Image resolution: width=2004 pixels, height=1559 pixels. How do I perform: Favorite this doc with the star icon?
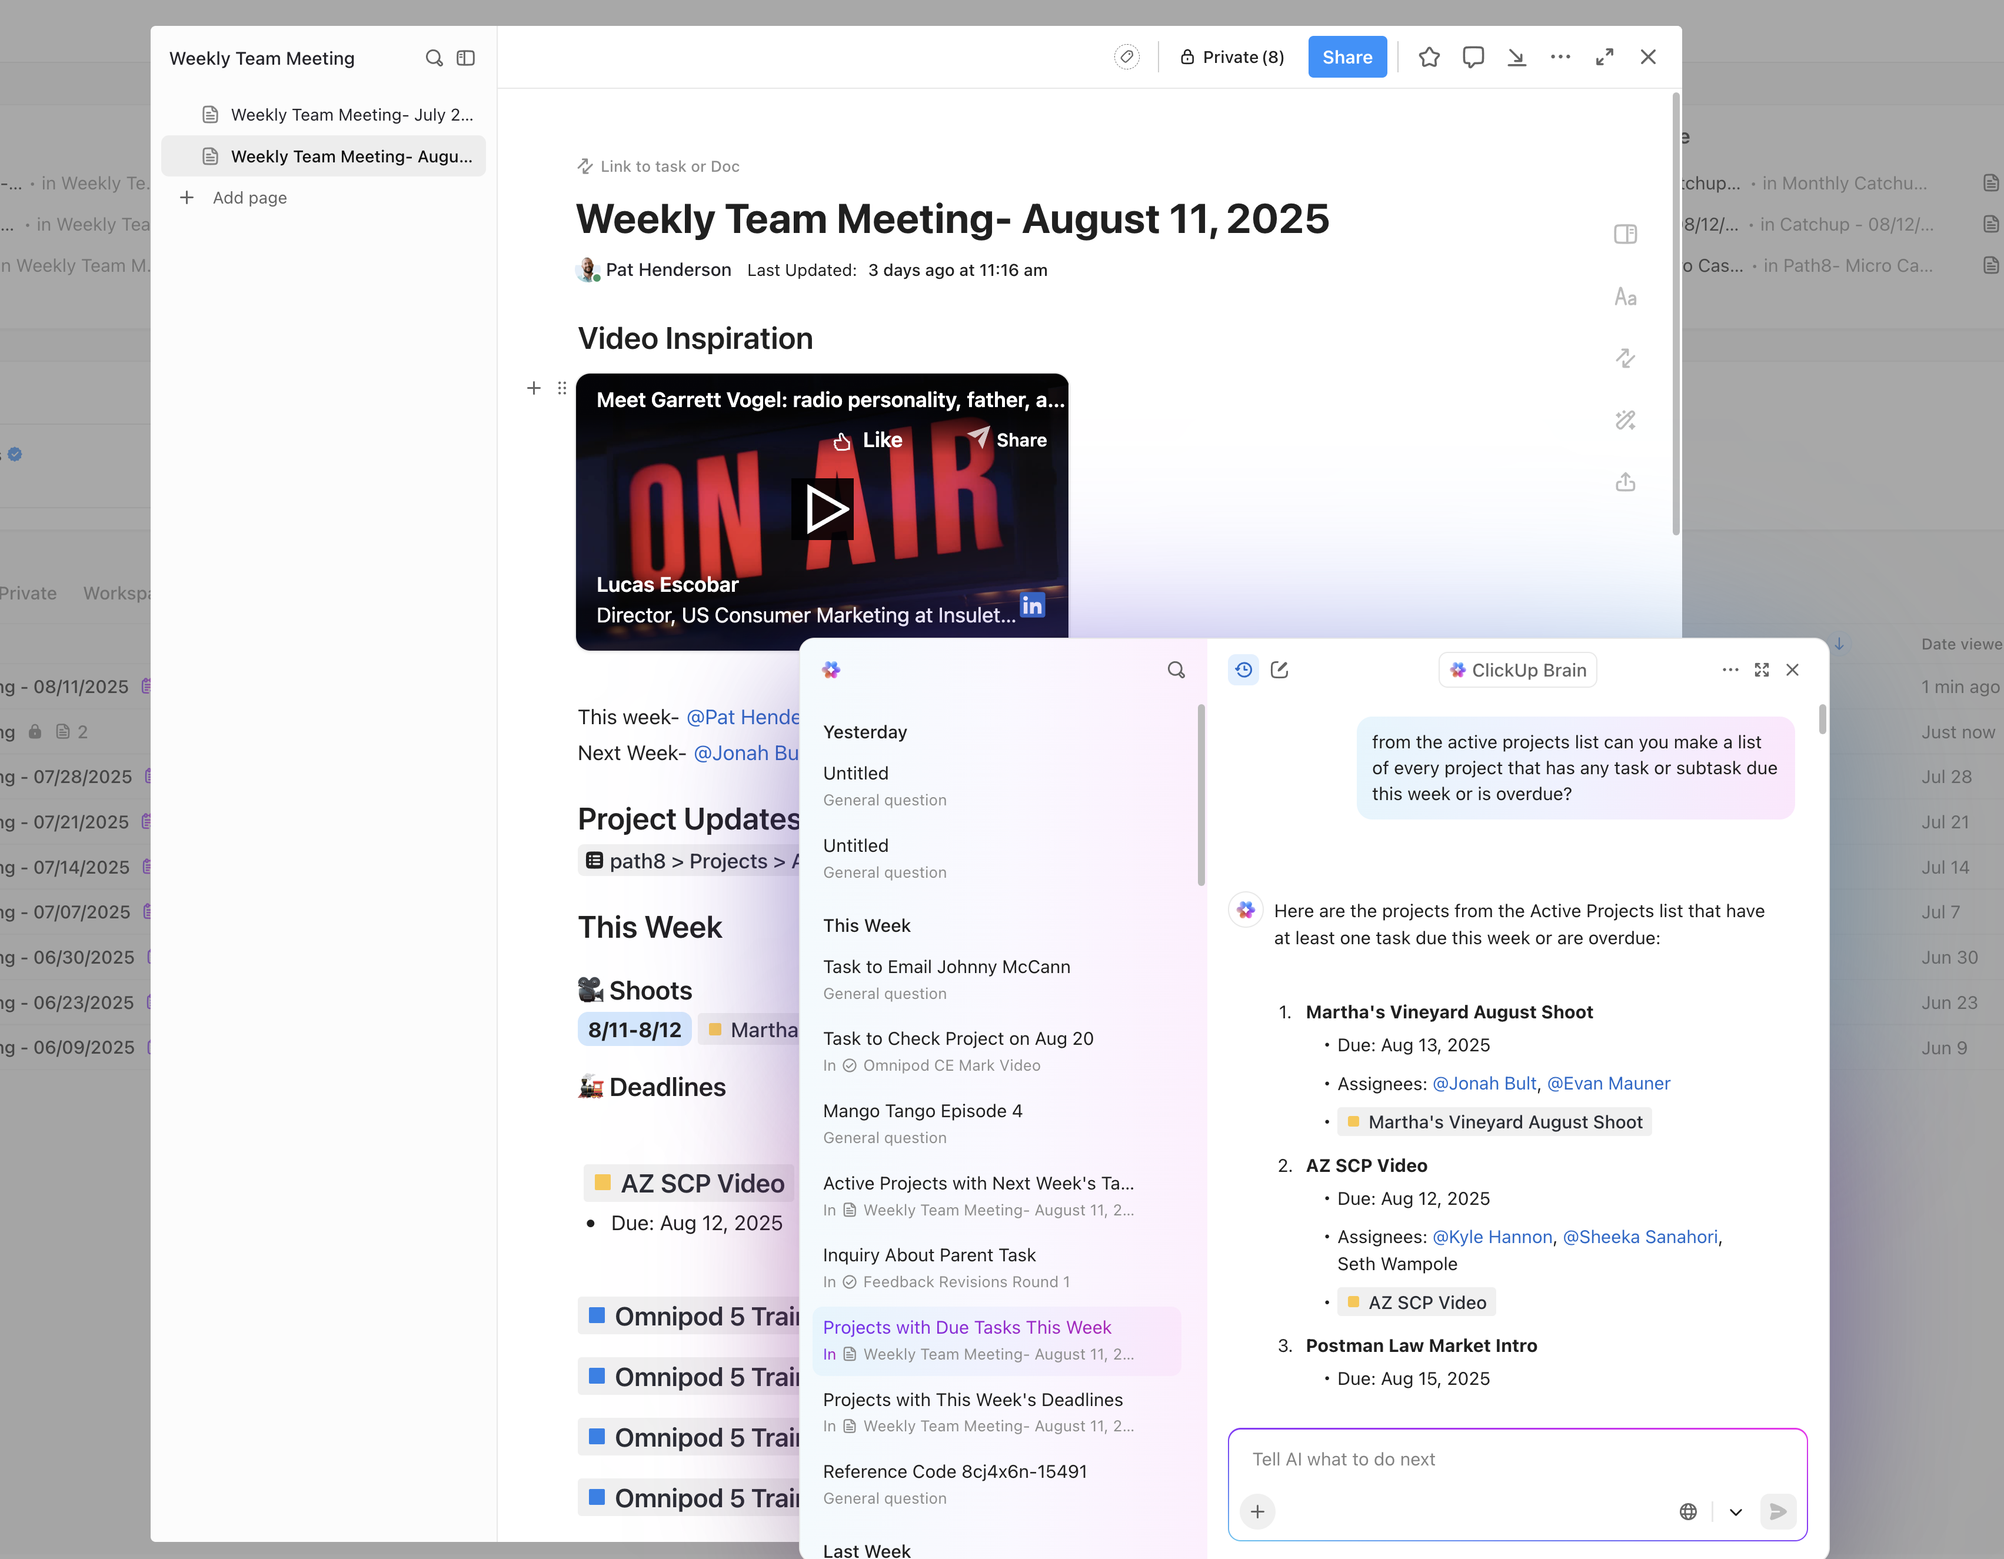1429,57
